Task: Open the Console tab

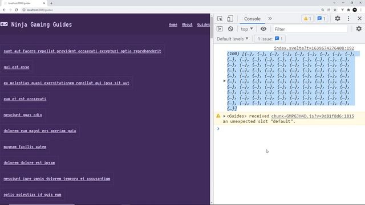Action: (252, 19)
